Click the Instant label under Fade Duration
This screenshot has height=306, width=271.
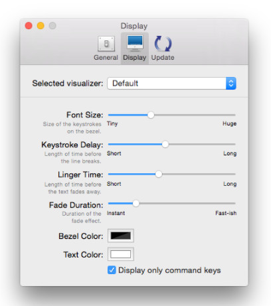tap(116, 213)
